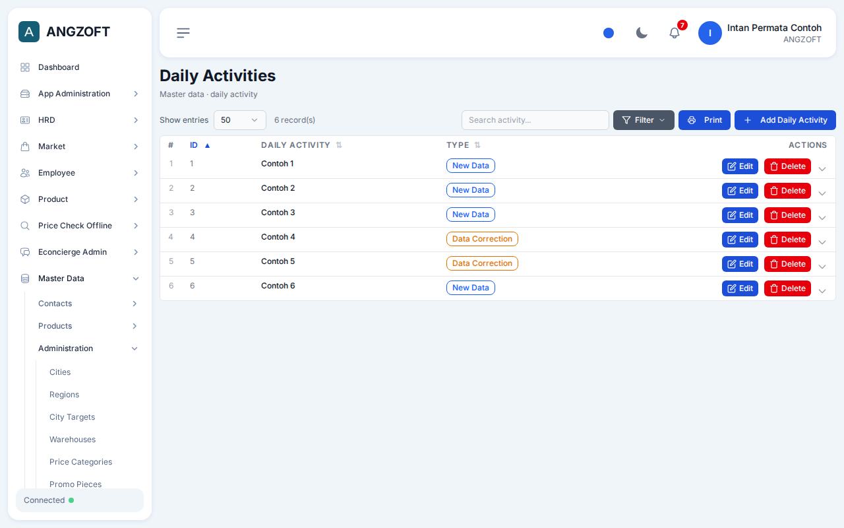Expand Price Check Offline menu
Image resolution: width=844 pixels, height=528 pixels.
click(x=80, y=226)
